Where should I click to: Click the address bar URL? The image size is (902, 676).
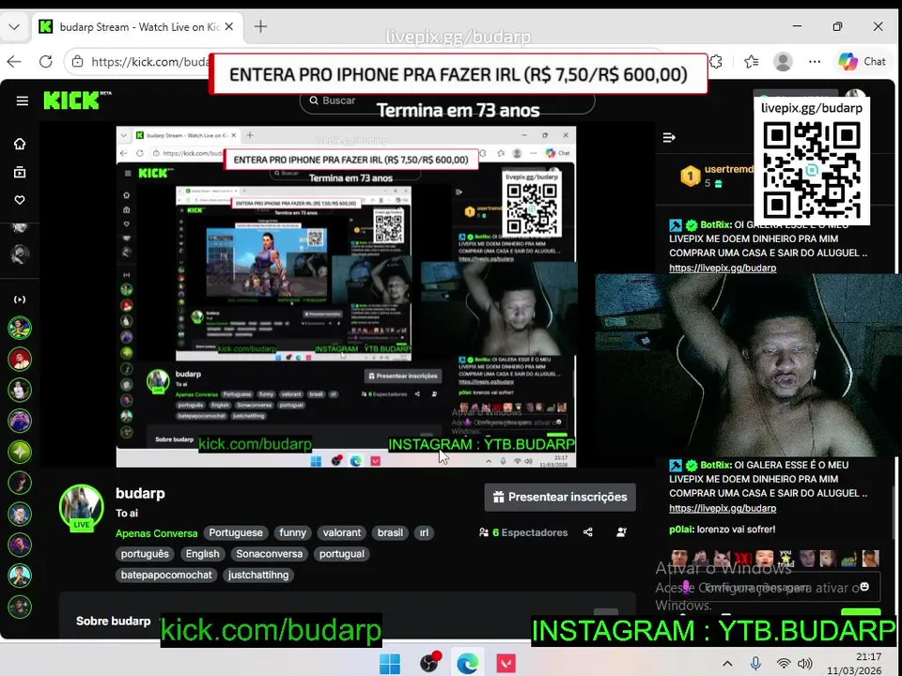(149, 62)
